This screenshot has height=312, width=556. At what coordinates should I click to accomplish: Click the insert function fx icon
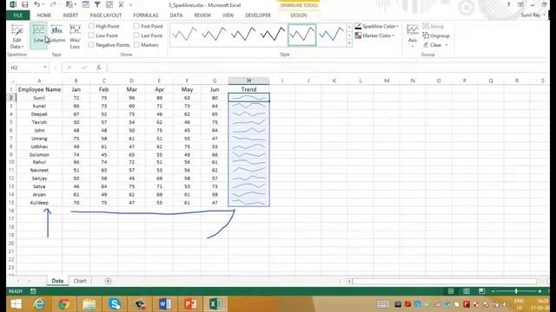[x=98, y=68]
